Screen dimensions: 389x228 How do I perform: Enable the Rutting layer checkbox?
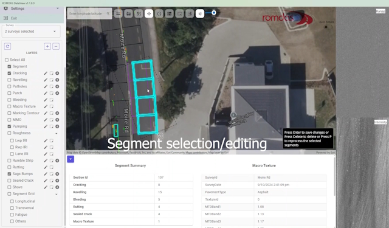pyautogui.click(x=9, y=167)
